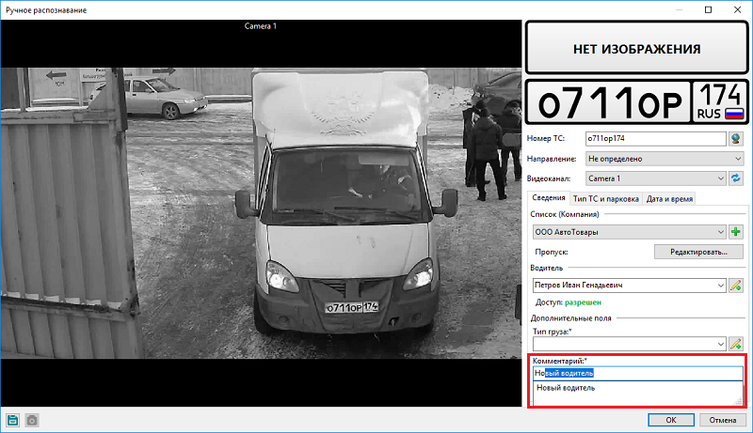Switch to the Тип ТС и парковка tab
This screenshot has height=433, width=753.
[x=606, y=199]
